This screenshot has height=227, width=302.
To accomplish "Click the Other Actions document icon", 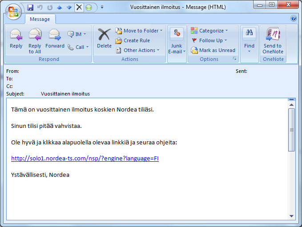I will [119, 50].
